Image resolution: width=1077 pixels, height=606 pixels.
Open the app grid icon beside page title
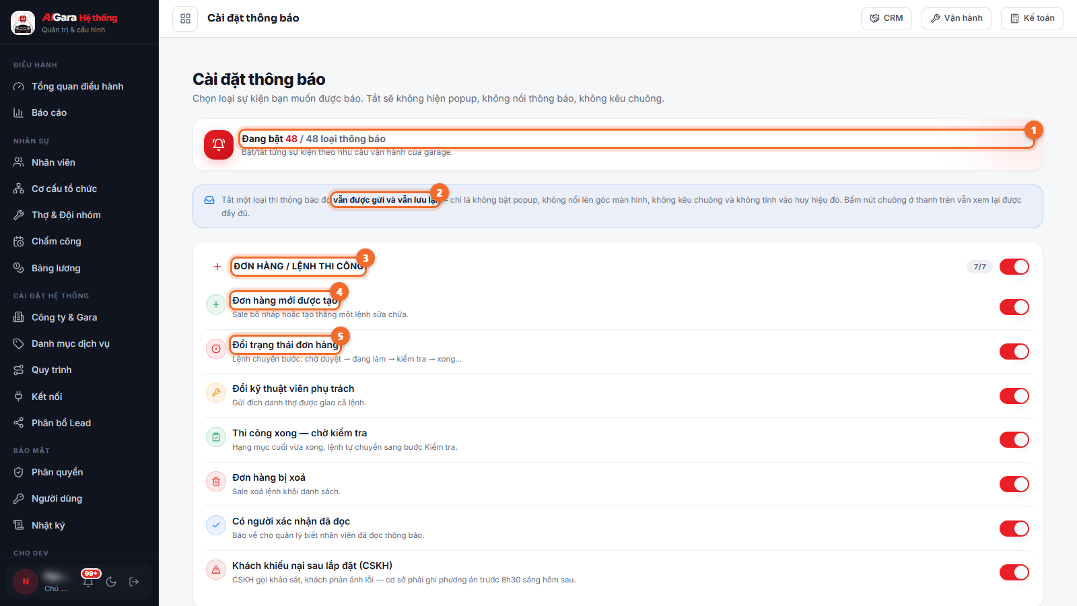pyautogui.click(x=185, y=19)
